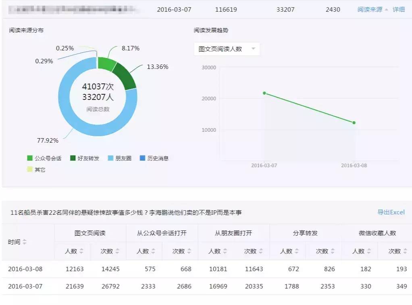Sort 图文页阅读 人数 column

point(81,251)
